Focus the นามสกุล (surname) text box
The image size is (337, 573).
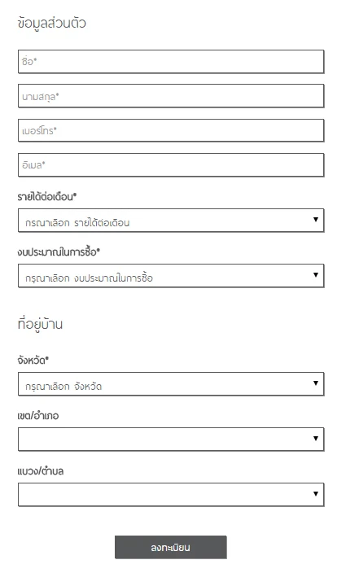click(x=171, y=96)
